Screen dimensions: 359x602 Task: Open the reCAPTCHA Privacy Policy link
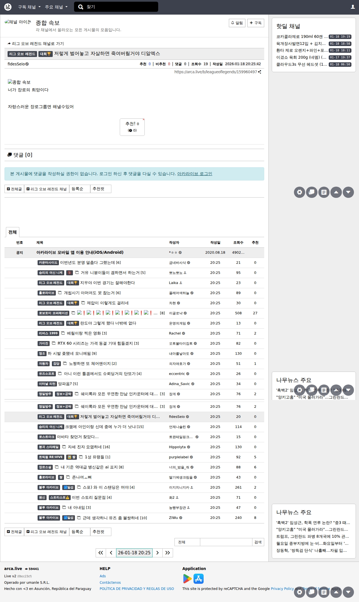282,589
